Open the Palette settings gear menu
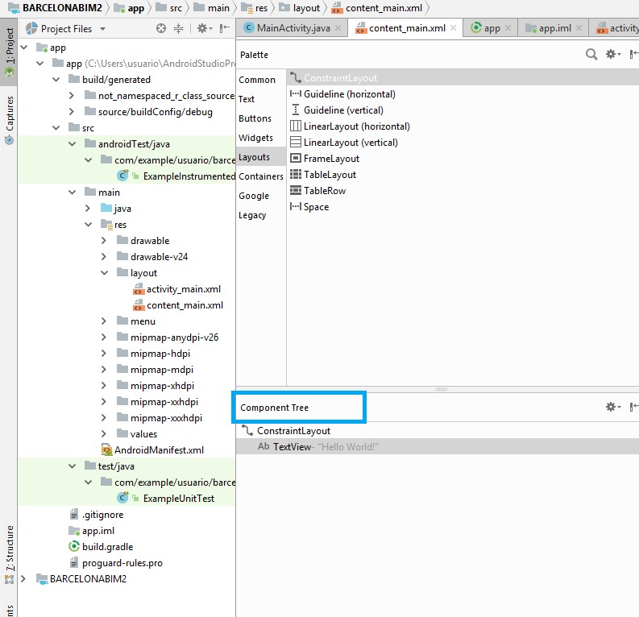This screenshot has width=639, height=617. (612, 55)
